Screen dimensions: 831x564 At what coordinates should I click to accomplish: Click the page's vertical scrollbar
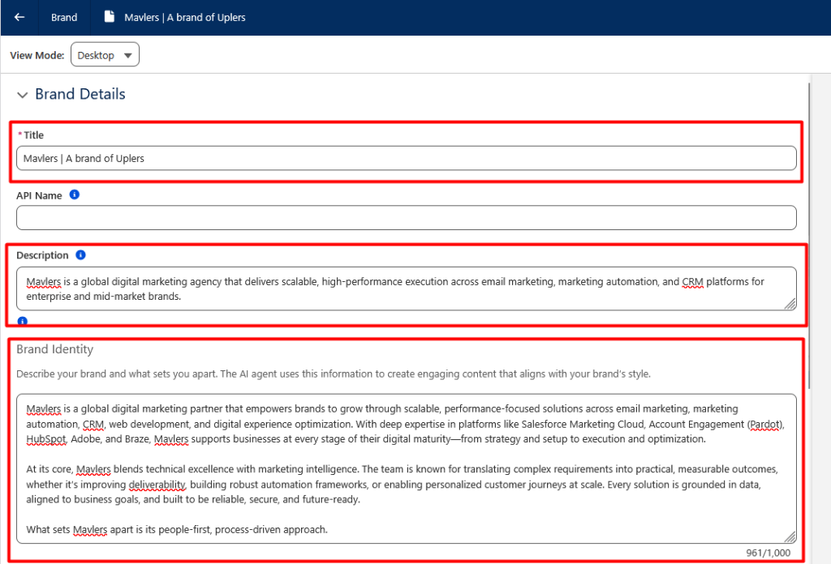809,243
